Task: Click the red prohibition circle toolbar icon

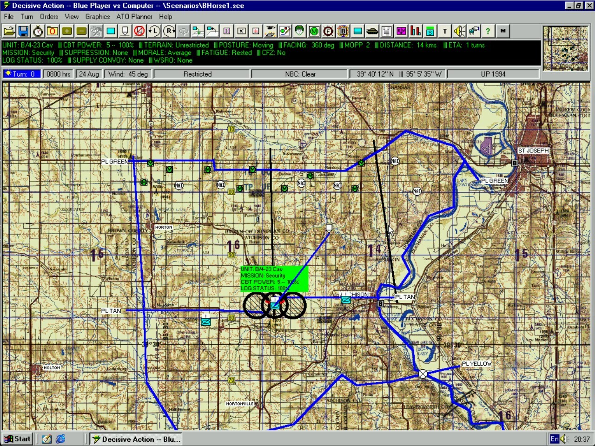Action: click(x=139, y=31)
